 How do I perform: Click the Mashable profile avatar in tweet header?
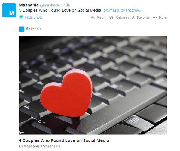[9, 10]
